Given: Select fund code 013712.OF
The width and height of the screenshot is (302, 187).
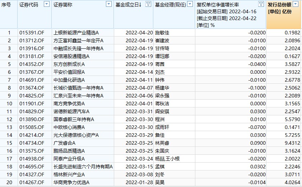Looking at the screenshot, I should coord(32,40).
